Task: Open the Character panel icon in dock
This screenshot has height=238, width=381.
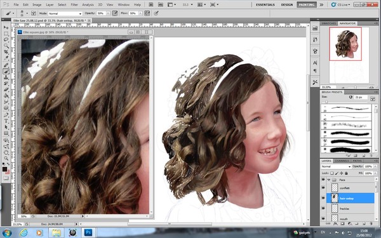Action: [315, 63]
